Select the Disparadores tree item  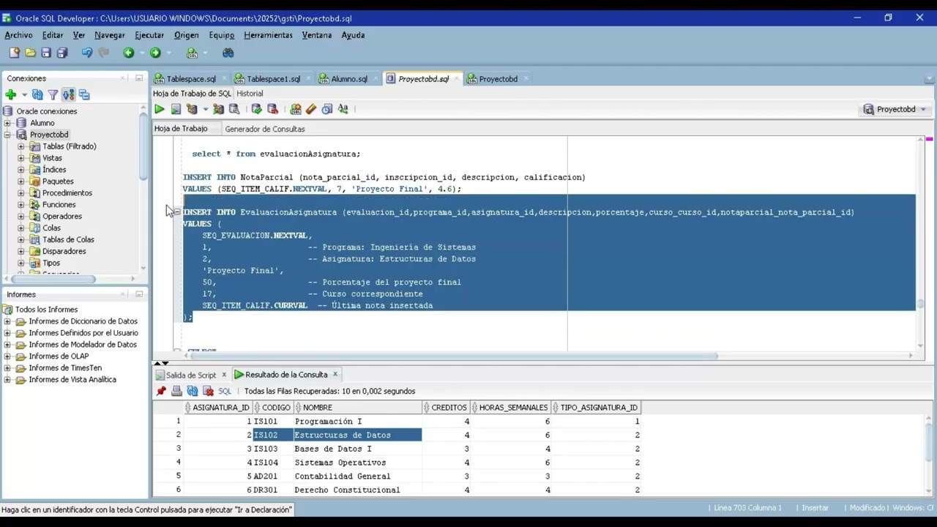(x=64, y=252)
